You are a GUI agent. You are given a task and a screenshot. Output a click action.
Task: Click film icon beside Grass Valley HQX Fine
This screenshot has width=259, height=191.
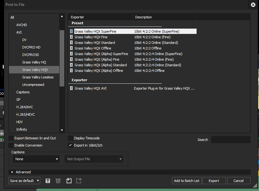pos(71,37)
